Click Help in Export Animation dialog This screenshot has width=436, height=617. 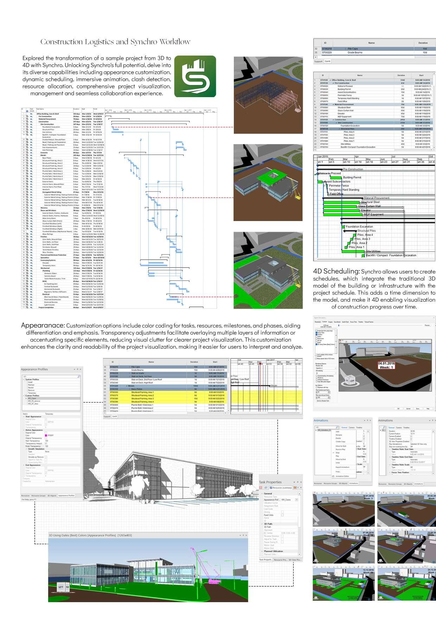[x=428, y=409]
